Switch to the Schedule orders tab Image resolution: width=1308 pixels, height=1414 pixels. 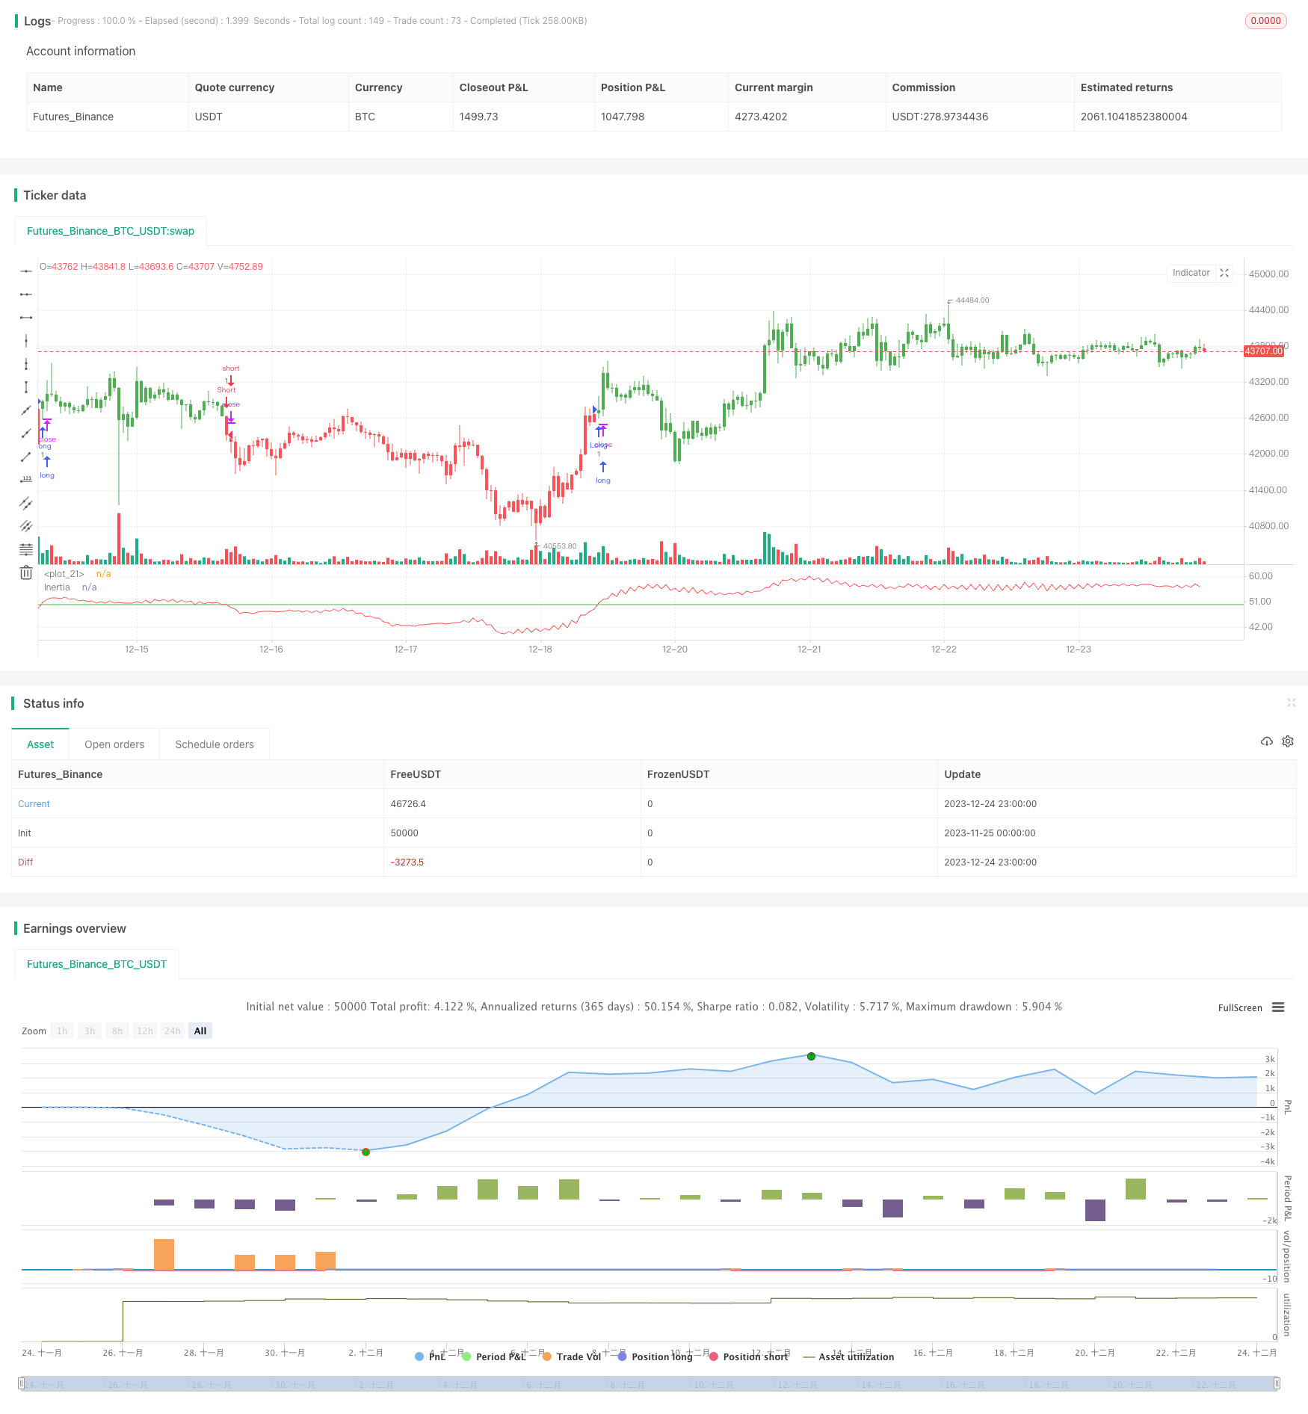tap(215, 744)
